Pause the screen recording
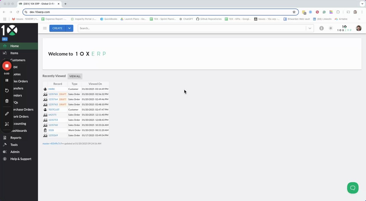The image size is (366, 201). pyautogui.click(x=7, y=80)
